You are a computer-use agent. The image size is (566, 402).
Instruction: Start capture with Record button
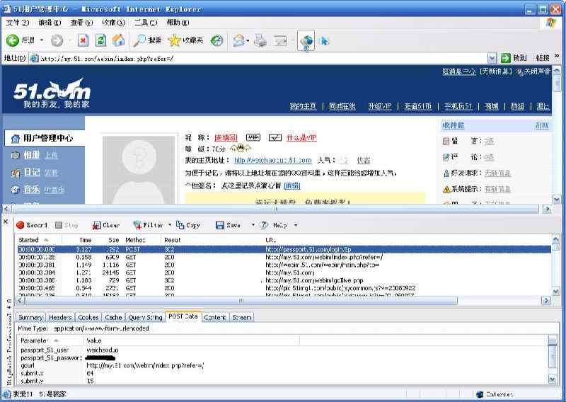point(32,225)
